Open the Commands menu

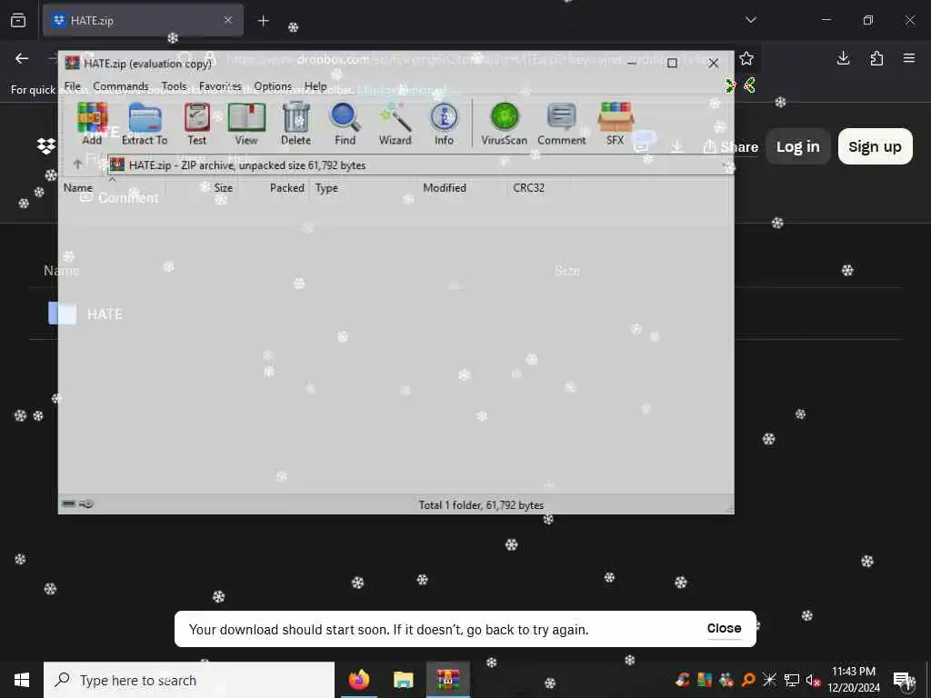pos(121,86)
